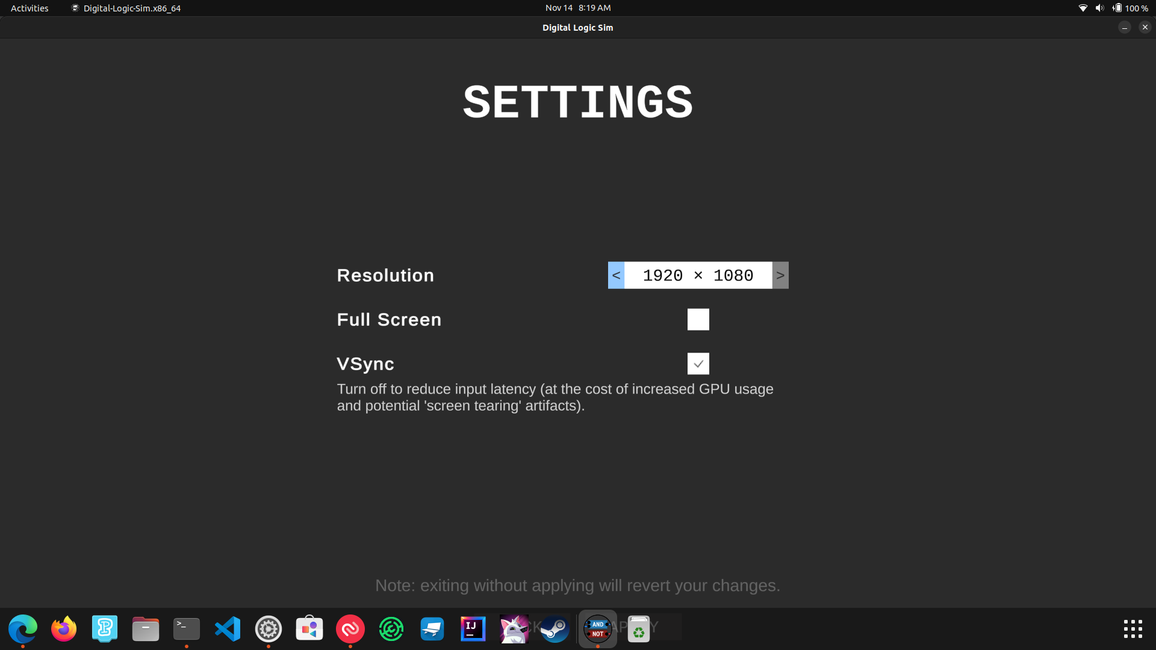
Task: Launch Firefox from the dock
Action: [64, 628]
